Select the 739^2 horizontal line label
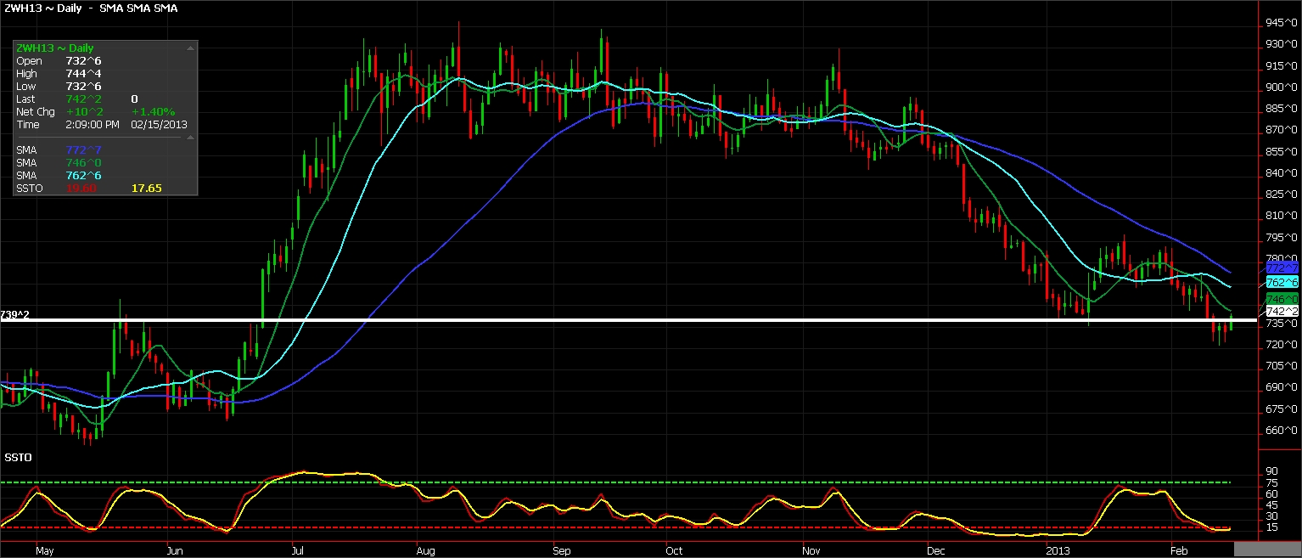Screen dimensions: 1302x558 pyautogui.click(x=15, y=314)
